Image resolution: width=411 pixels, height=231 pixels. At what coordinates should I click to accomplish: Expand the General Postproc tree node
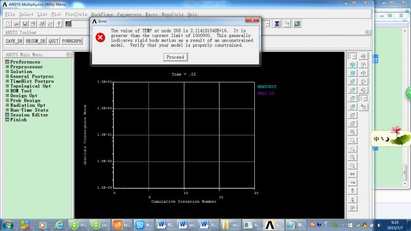tap(7, 76)
